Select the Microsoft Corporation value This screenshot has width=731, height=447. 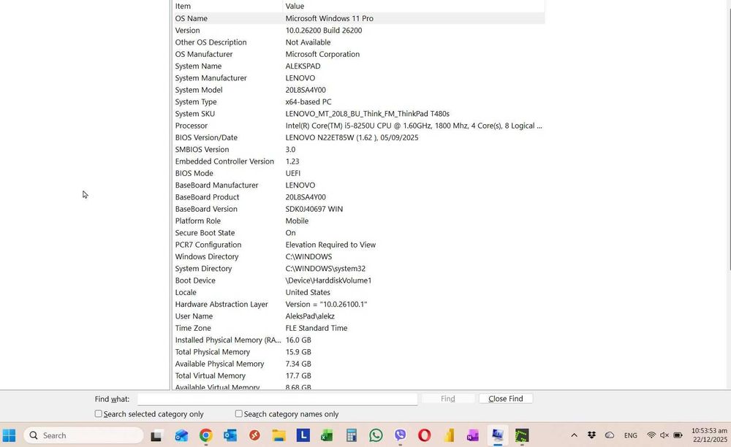click(x=322, y=54)
